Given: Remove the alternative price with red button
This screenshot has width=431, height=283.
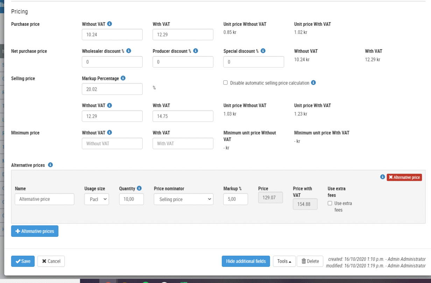Looking at the screenshot, I should coord(404,177).
